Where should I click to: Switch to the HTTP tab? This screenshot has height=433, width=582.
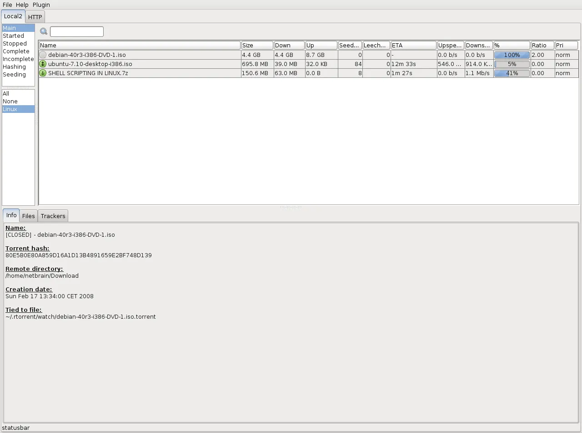(35, 16)
